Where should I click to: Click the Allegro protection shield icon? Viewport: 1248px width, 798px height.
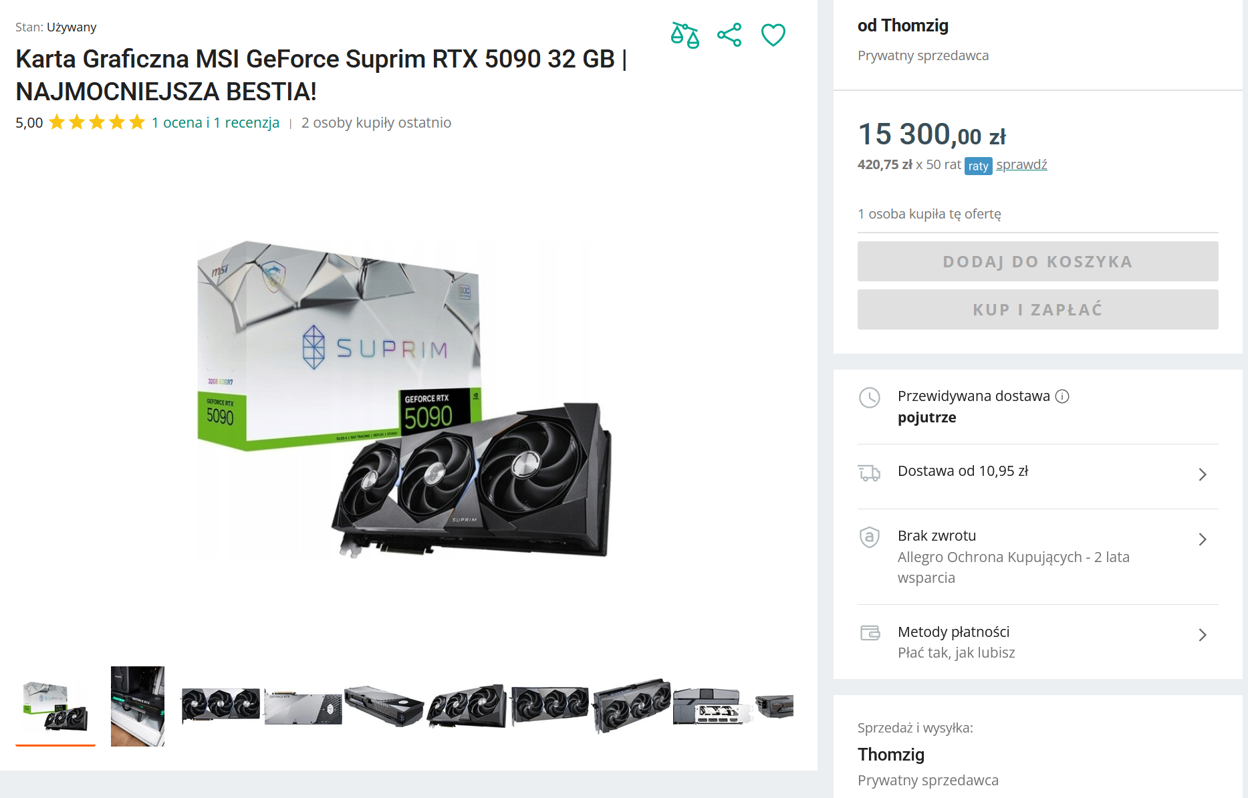[x=869, y=537]
